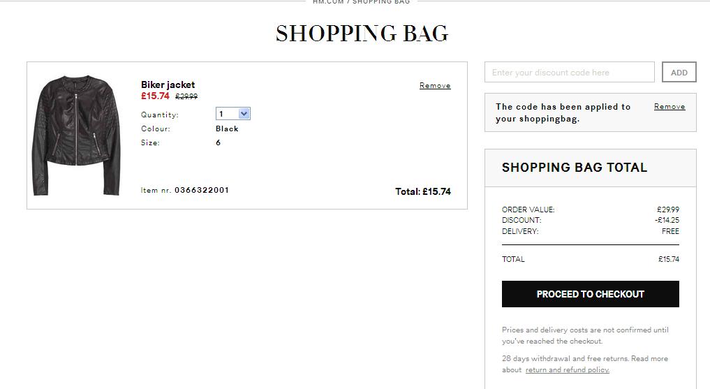Go to HM.COM via breadcrumb

click(328, 2)
